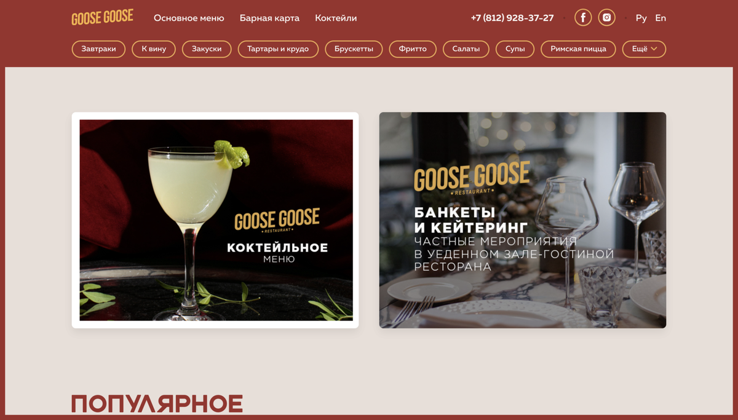The height and width of the screenshot is (420, 738).
Task: Open the Коктейльное меню banner
Action: (x=215, y=220)
